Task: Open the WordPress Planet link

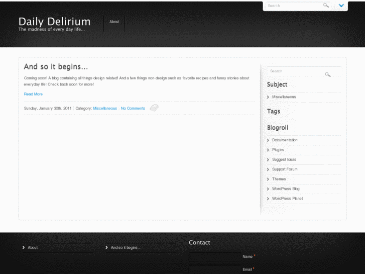Action: point(288,199)
